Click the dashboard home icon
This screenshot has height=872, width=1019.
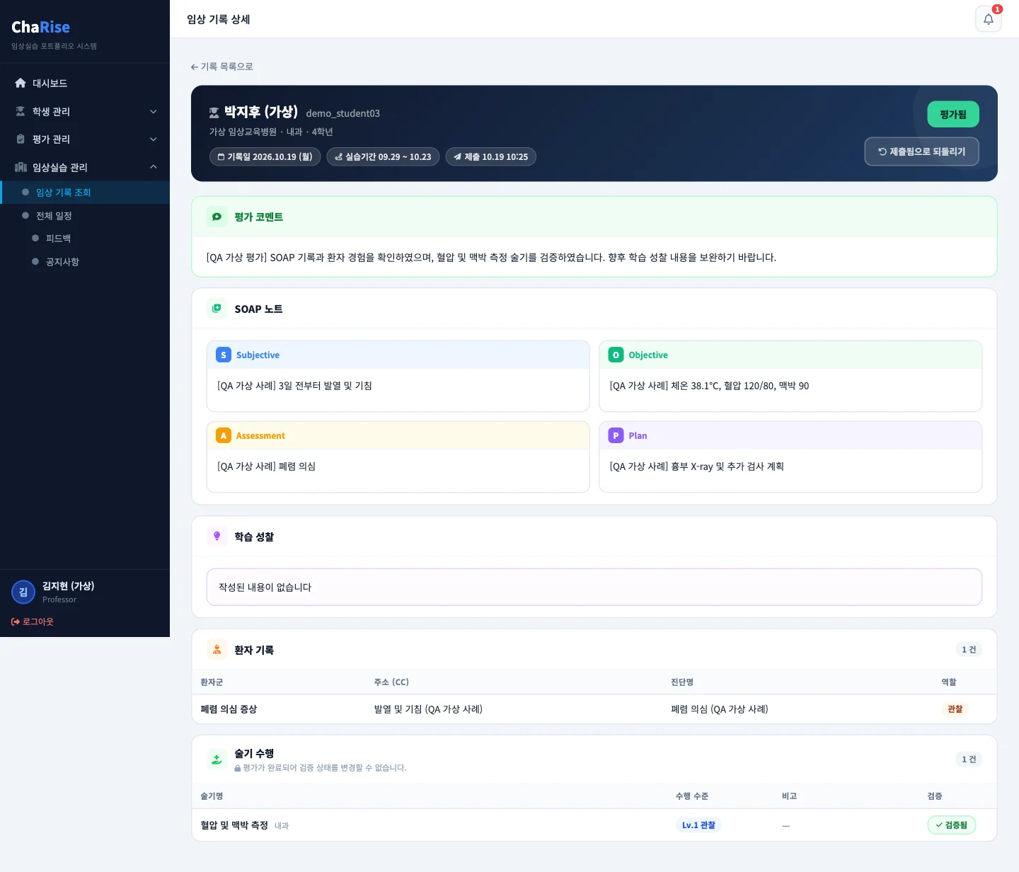click(21, 83)
